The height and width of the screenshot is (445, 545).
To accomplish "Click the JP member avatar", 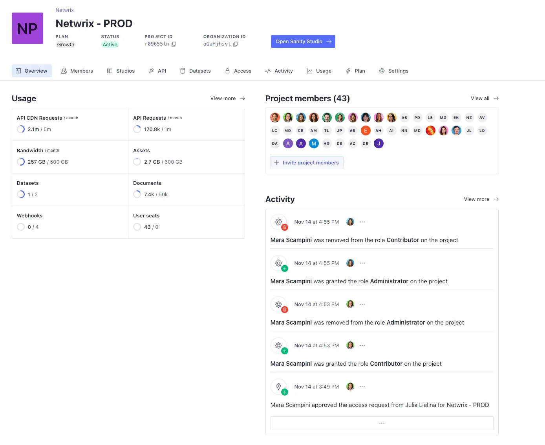I will click(340, 131).
